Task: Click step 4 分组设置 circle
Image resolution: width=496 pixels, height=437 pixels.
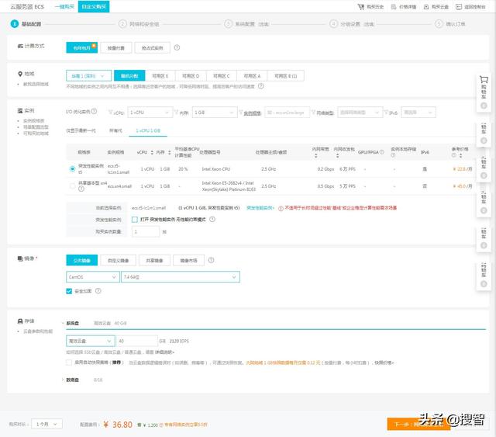Action: coord(333,24)
